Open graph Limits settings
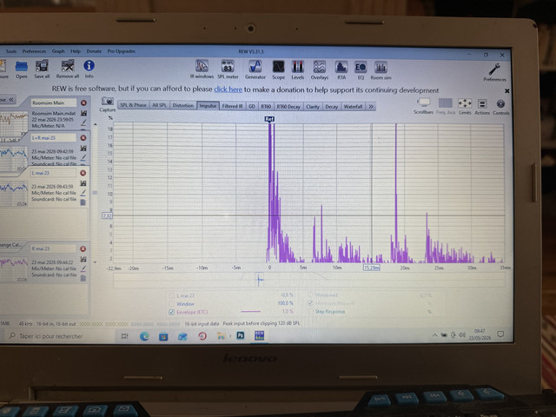The height and width of the screenshot is (417, 556). pos(465,107)
